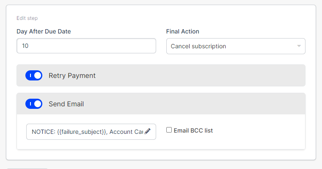
Task: Click the white knob of Send Email switch
Action: [x=38, y=104]
